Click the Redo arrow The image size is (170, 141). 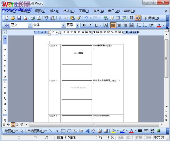tap(95, 18)
